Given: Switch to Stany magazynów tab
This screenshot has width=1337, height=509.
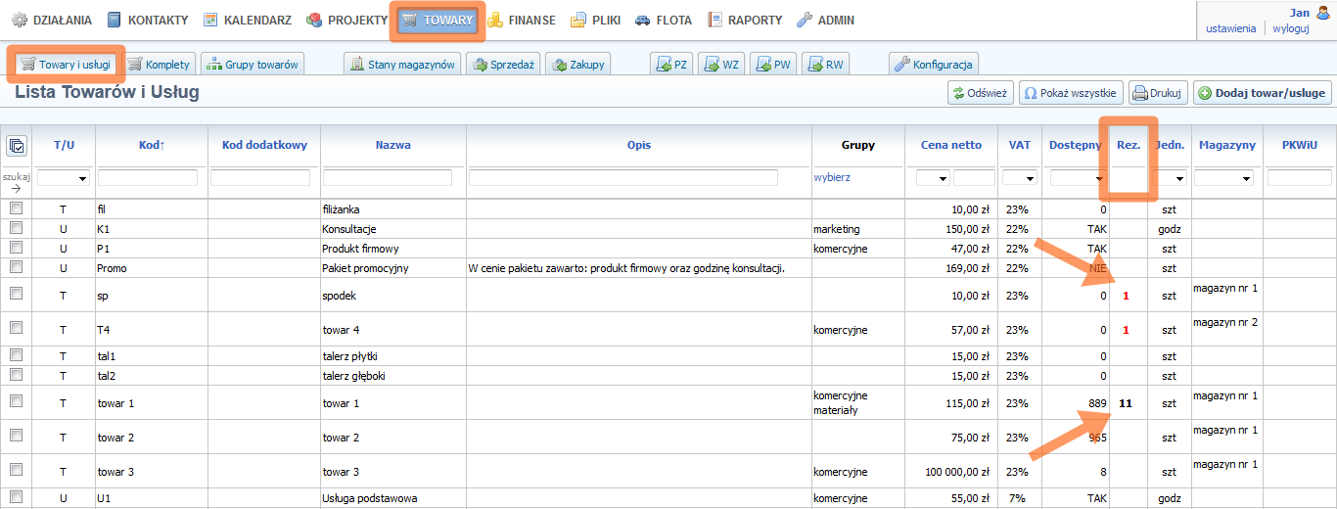Looking at the screenshot, I should (x=401, y=65).
